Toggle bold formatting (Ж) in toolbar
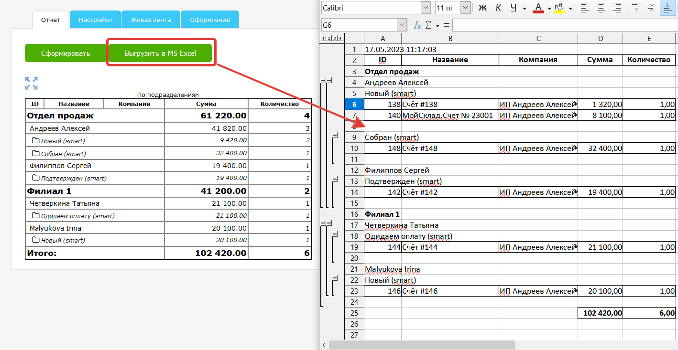The width and height of the screenshot is (678, 350). [482, 8]
